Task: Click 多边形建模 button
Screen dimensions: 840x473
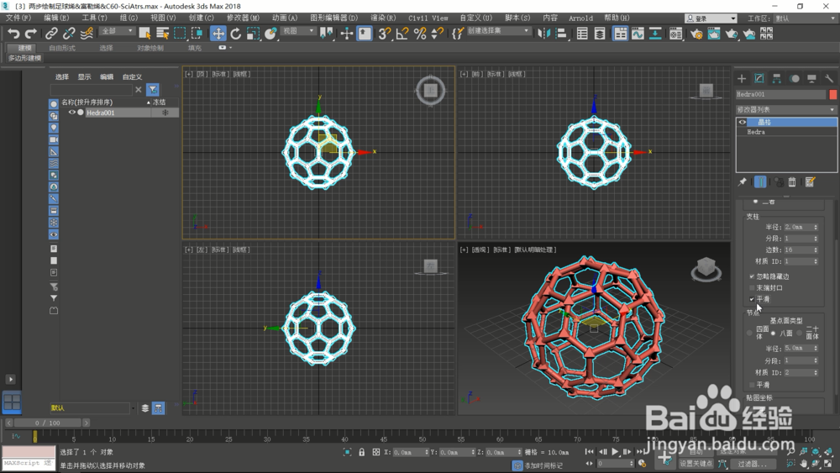Action: pyautogui.click(x=24, y=58)
